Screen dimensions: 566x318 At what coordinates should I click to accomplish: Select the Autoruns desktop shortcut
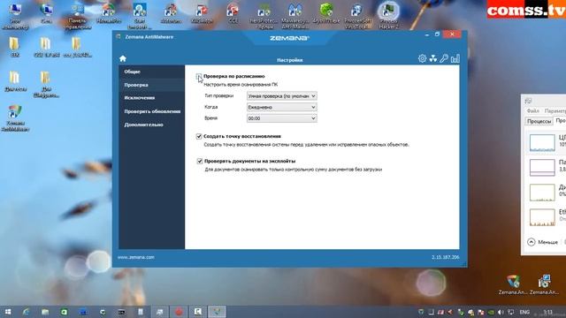[x=171, y=14]
